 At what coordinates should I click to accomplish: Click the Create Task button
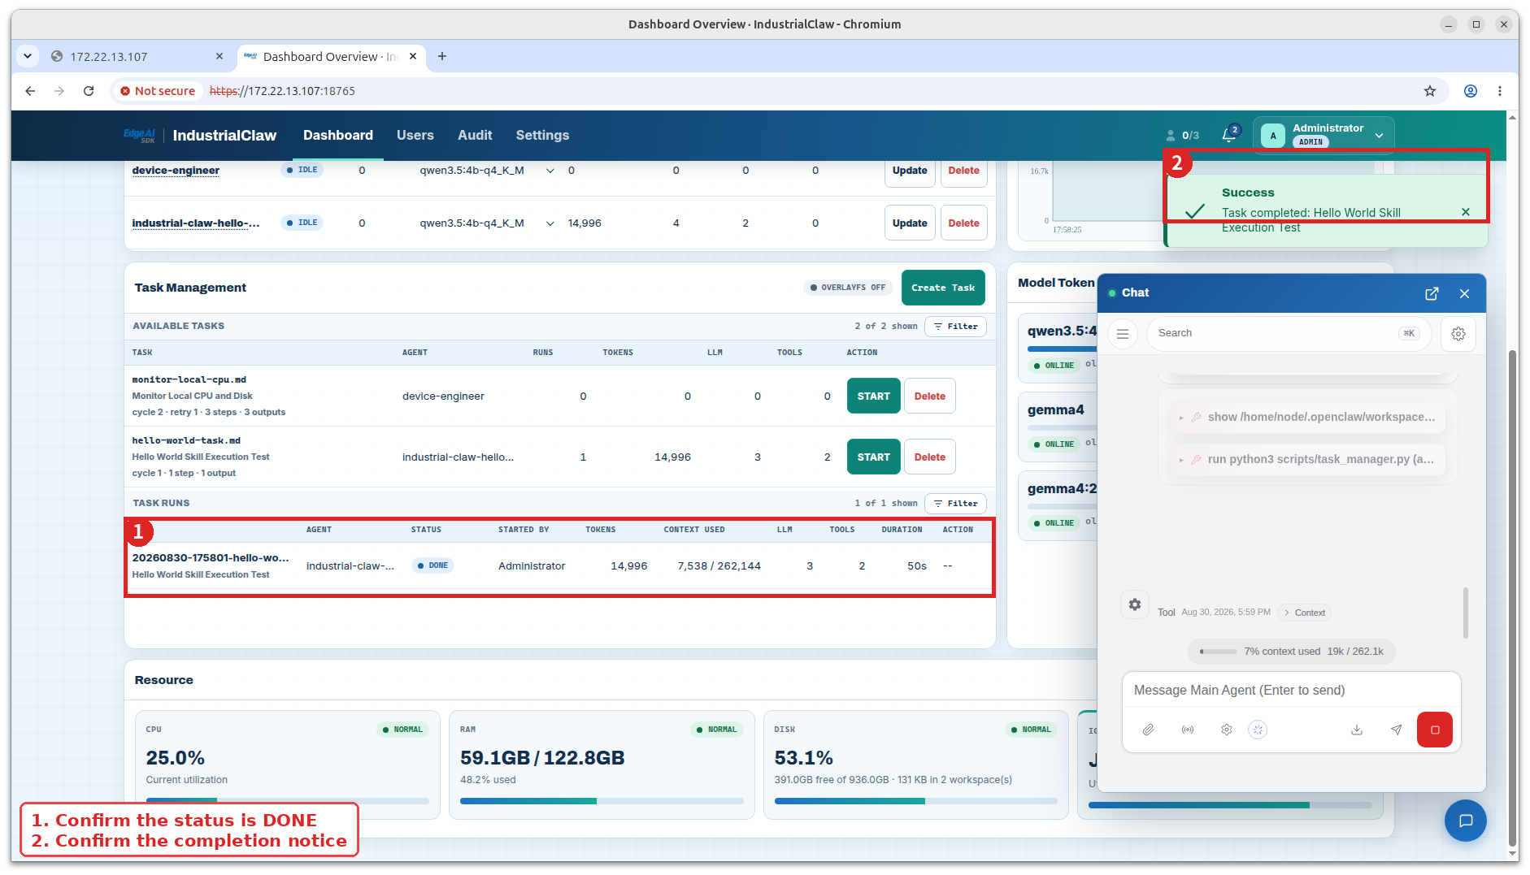[943, 288]
